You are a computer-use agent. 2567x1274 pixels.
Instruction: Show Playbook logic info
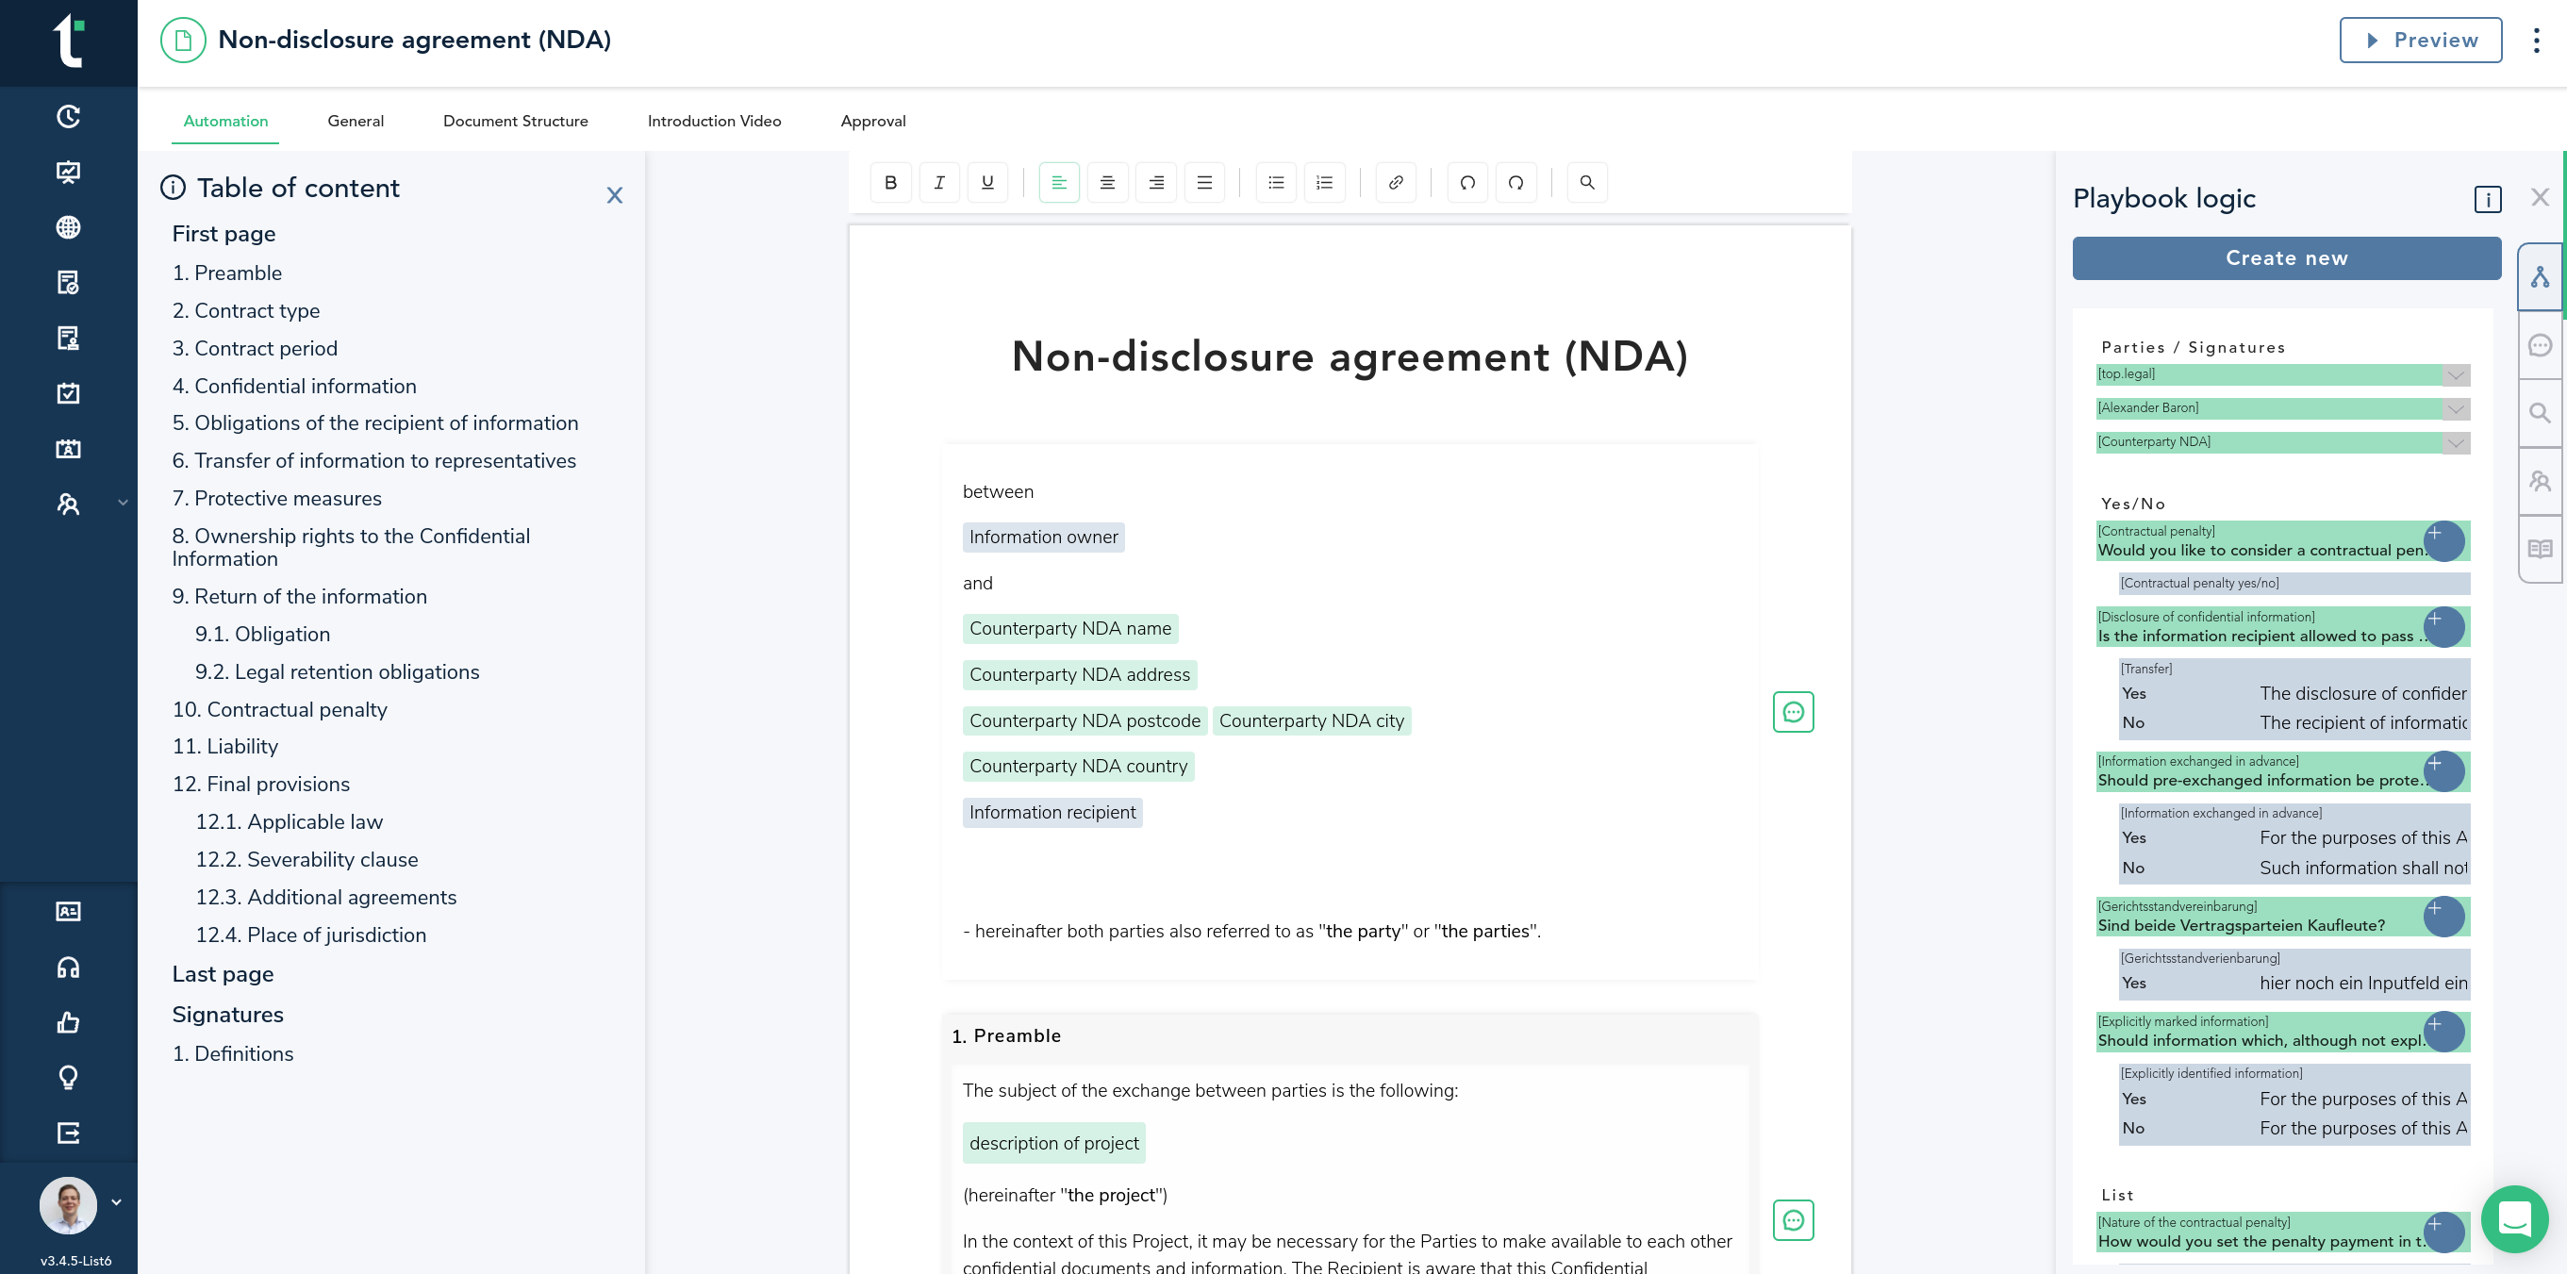pos(2487,199)
